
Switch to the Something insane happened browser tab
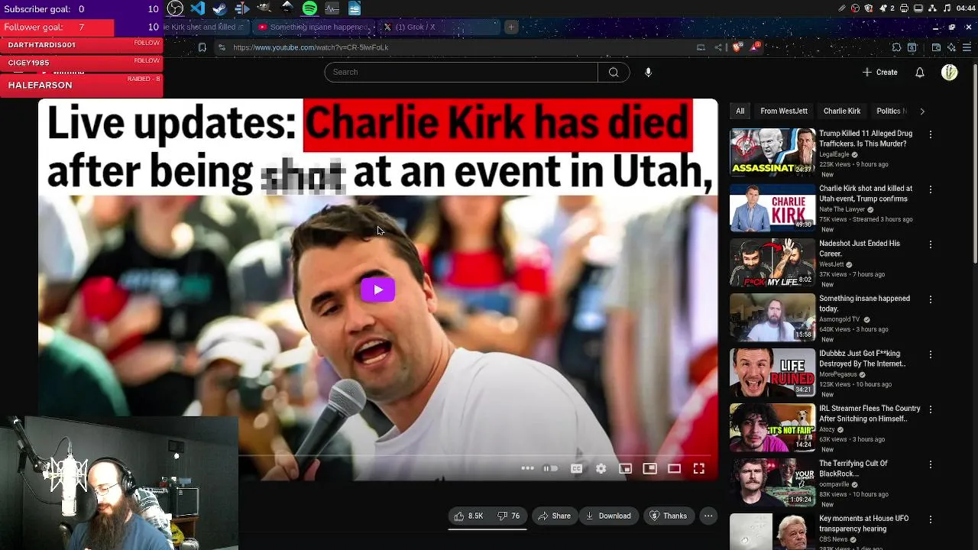[313, 27]
